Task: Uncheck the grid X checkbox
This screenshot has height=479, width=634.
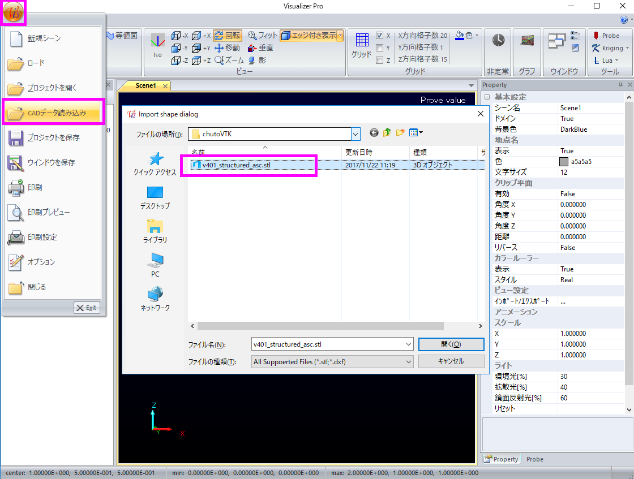Action: click(x=380, y=36)
